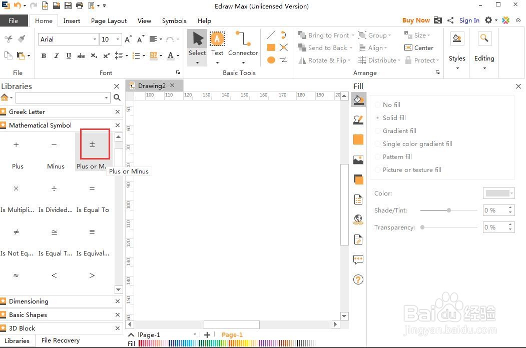This screenshot has width=526, height=348.
Task: Increase Shade/Tint percent stepper
Action: (510, 208)
